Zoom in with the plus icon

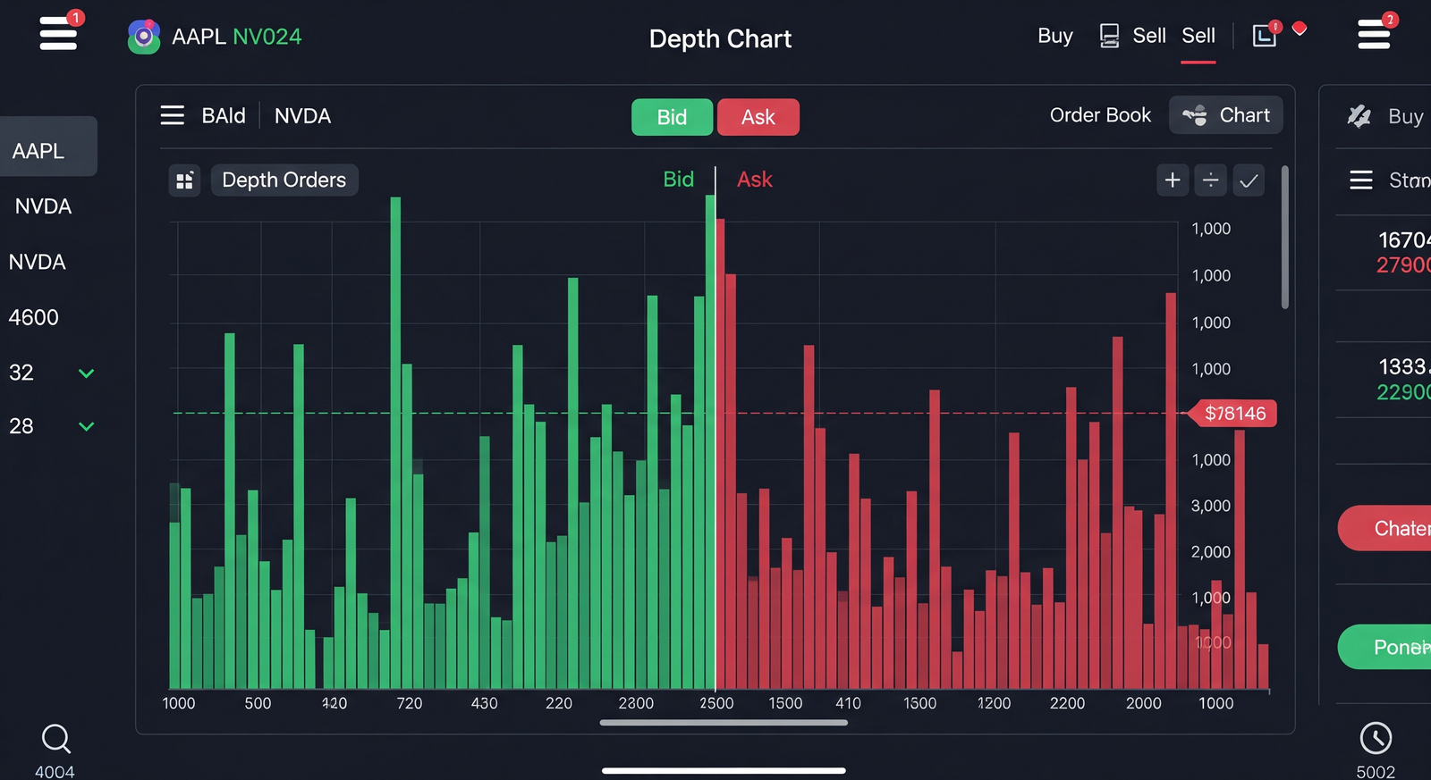pos(1173,180)
